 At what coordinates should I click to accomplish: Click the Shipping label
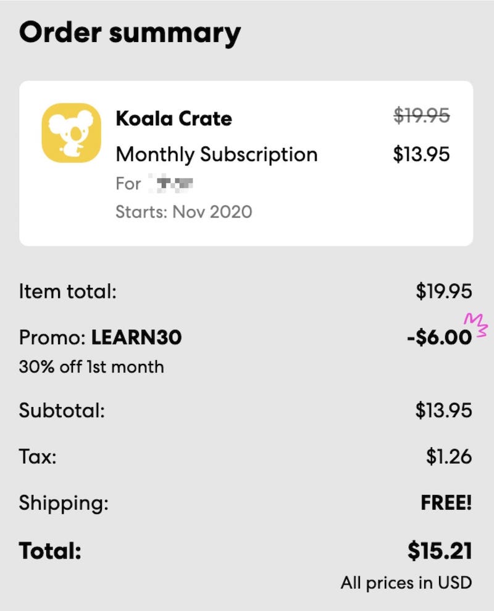pyautogui.click(x=63, y=503)
